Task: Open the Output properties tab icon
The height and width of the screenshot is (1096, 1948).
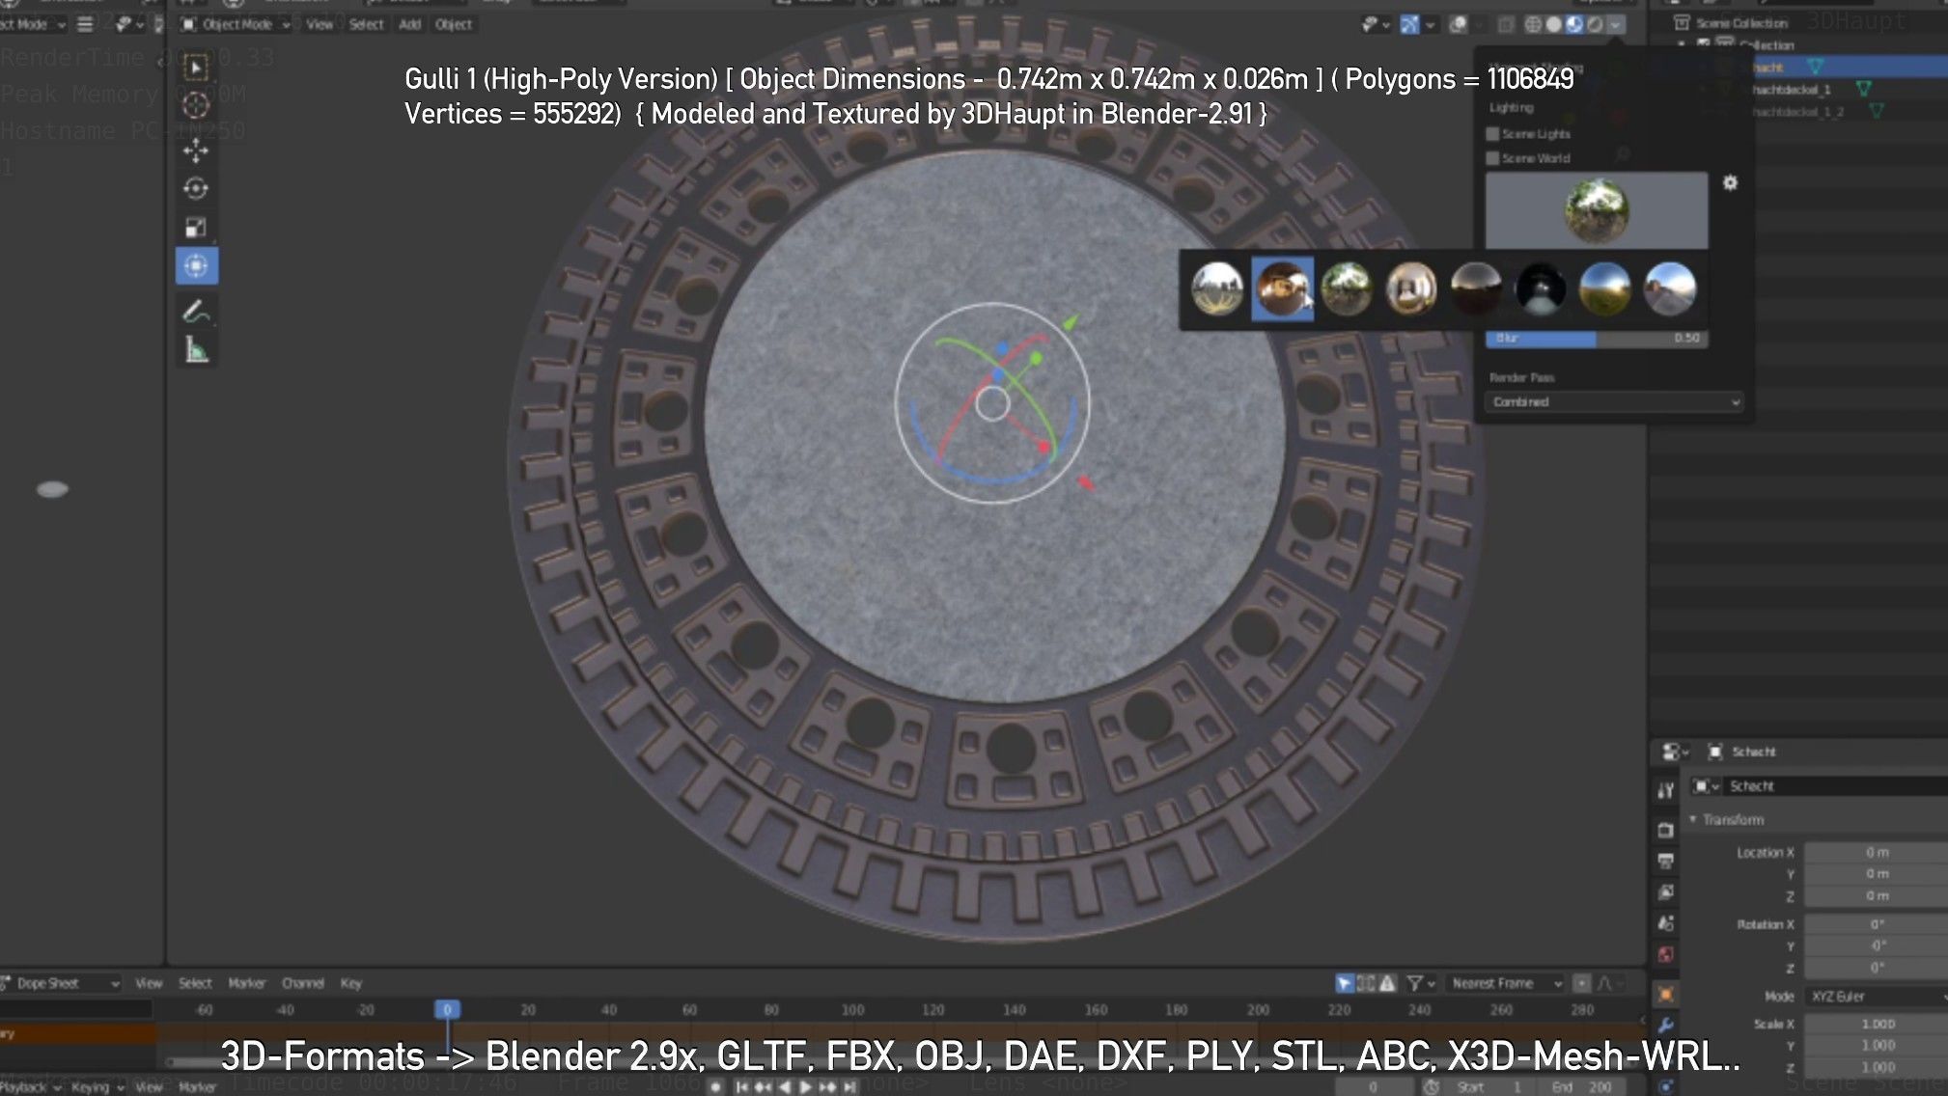Action: tap(1665, 861)
